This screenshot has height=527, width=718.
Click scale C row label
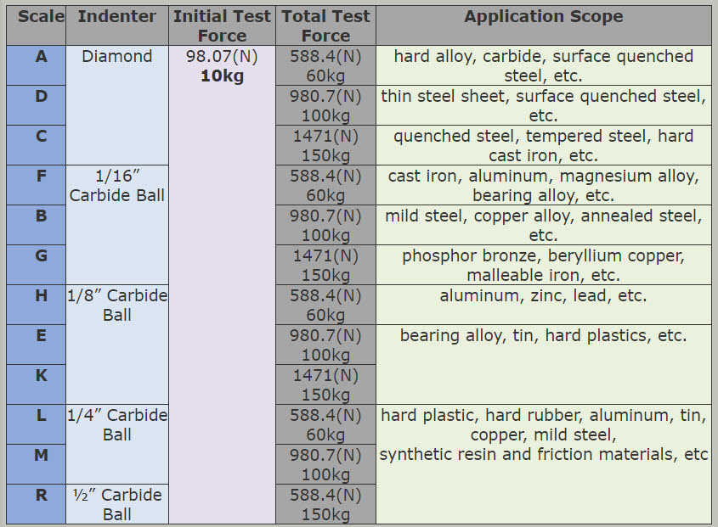tap(37, 145)
